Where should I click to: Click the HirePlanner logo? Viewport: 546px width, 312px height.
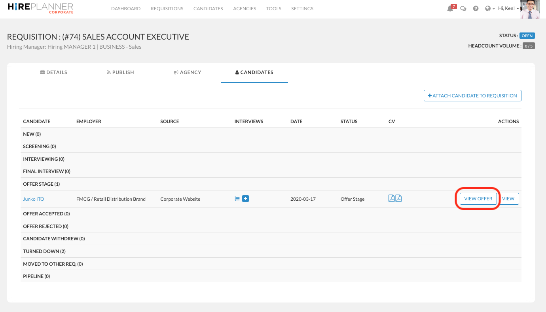40,8
